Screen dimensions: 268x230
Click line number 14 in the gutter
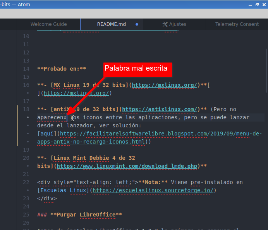tap(26, 69)
